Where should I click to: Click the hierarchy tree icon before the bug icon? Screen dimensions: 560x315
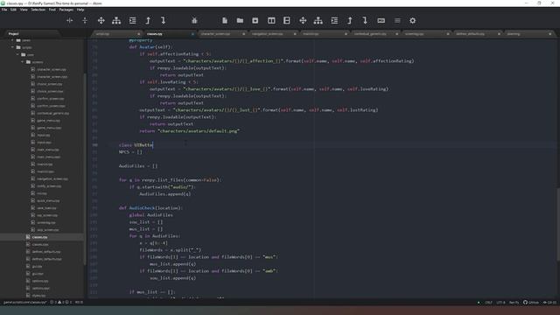pos(116,20)
